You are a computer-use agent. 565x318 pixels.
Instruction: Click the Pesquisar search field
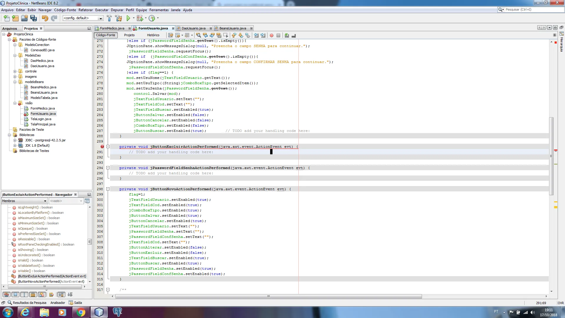coord(533,9)
